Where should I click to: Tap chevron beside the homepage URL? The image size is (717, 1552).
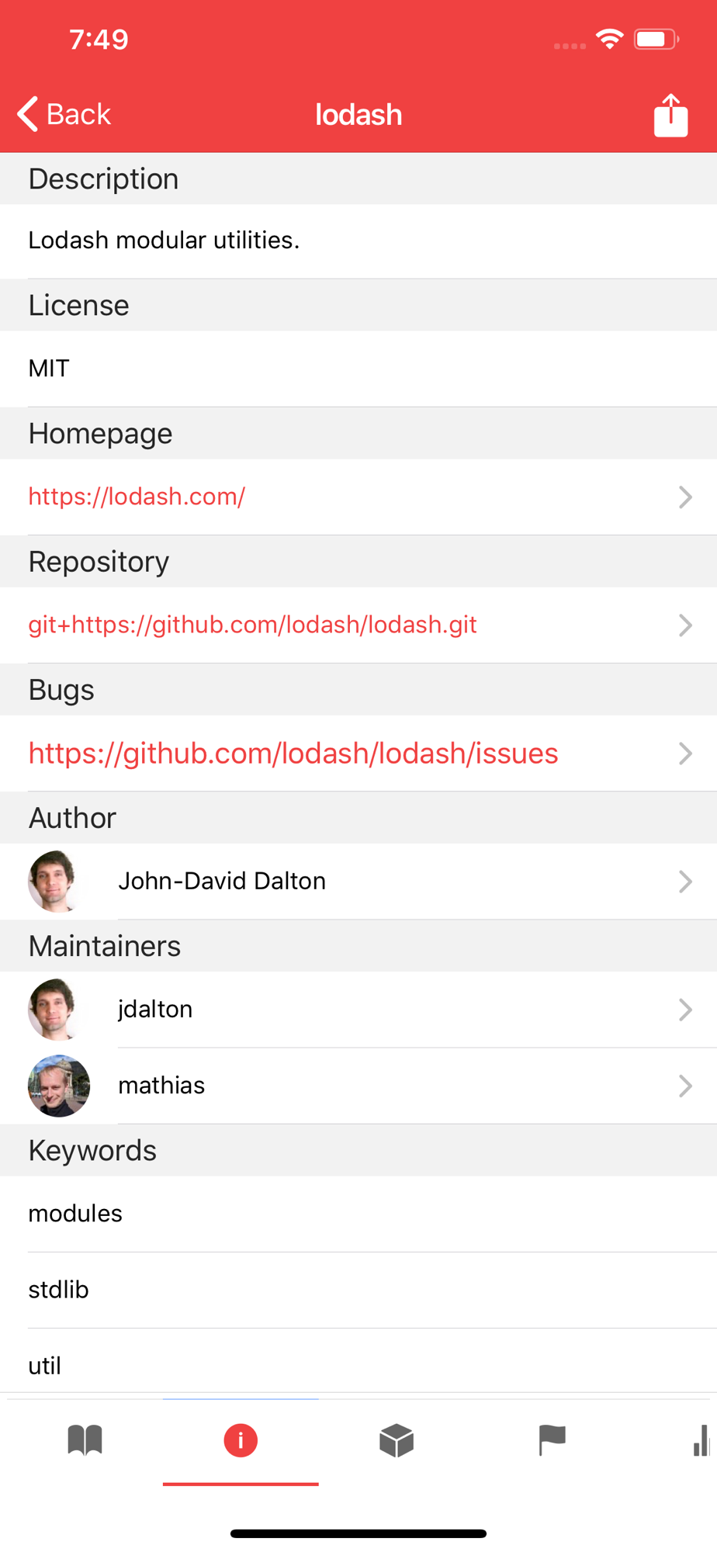(684, 497)
